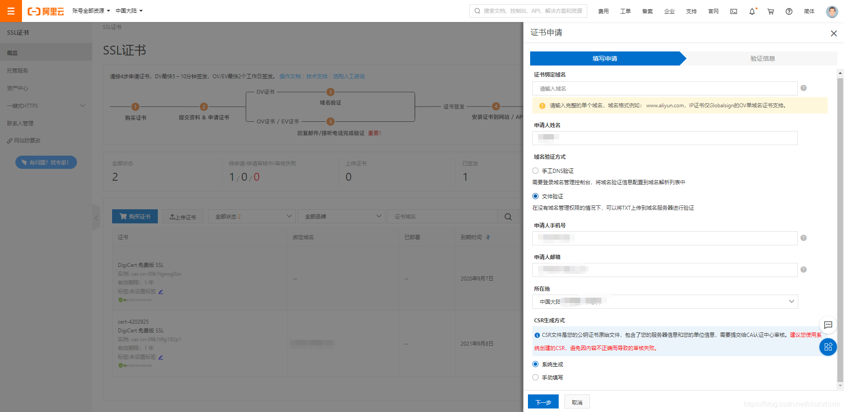Viewport: 844px width, 412px height.
Task: Click 取消 button
Action: (577, 402)
